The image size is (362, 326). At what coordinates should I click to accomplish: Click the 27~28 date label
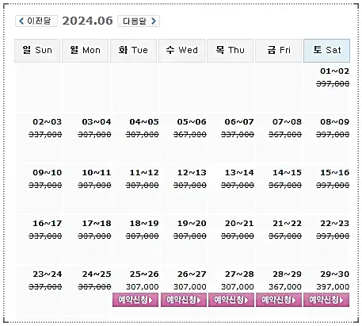point(239,274)
